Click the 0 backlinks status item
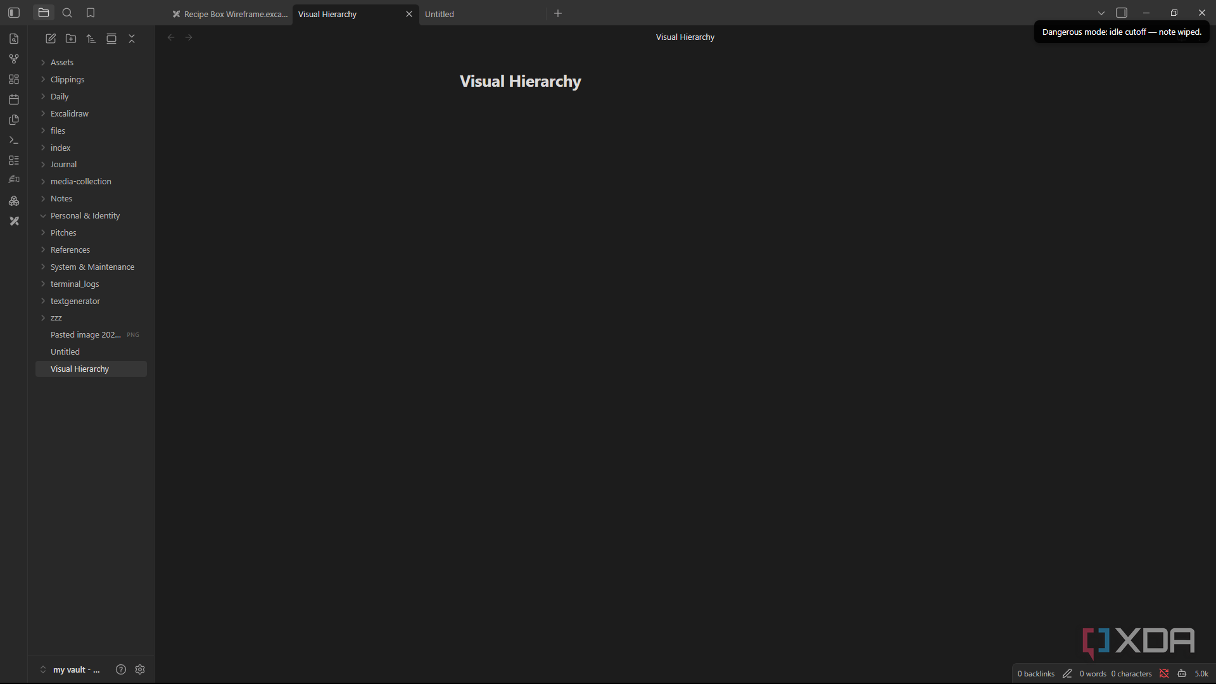 [1036, 673]
